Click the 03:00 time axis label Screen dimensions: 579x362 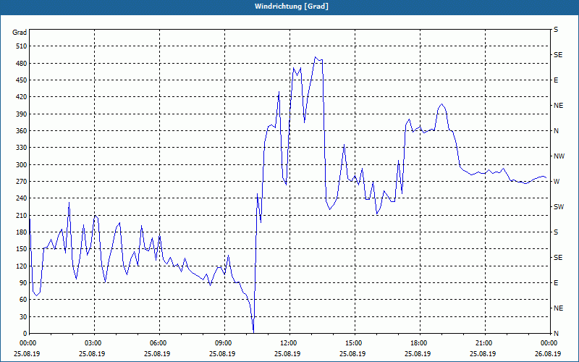coord(92,343)
